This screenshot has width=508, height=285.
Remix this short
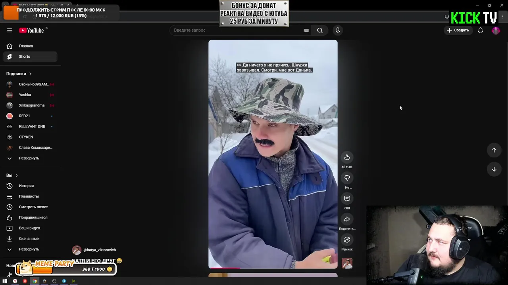347,240
